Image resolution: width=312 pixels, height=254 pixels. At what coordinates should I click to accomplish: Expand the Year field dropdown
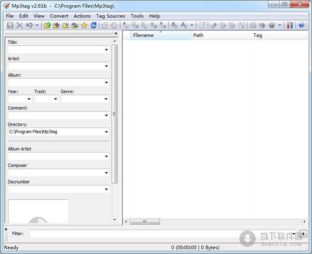pyautogui.click(x=29, y=99)
